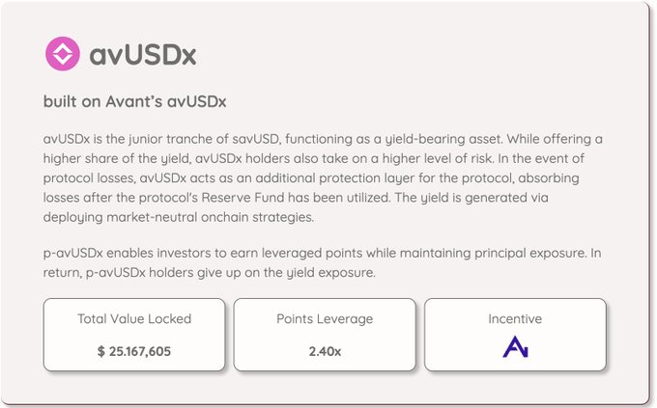Viewport: 657px width, 408px height.
Task: Click the "Incentive" label
Action: [515, 319]
